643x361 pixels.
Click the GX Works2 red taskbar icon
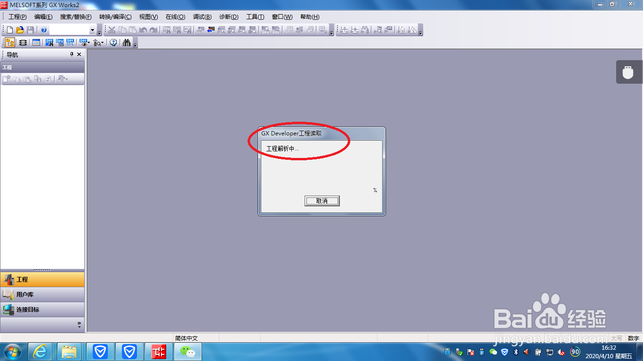[159, 352]
